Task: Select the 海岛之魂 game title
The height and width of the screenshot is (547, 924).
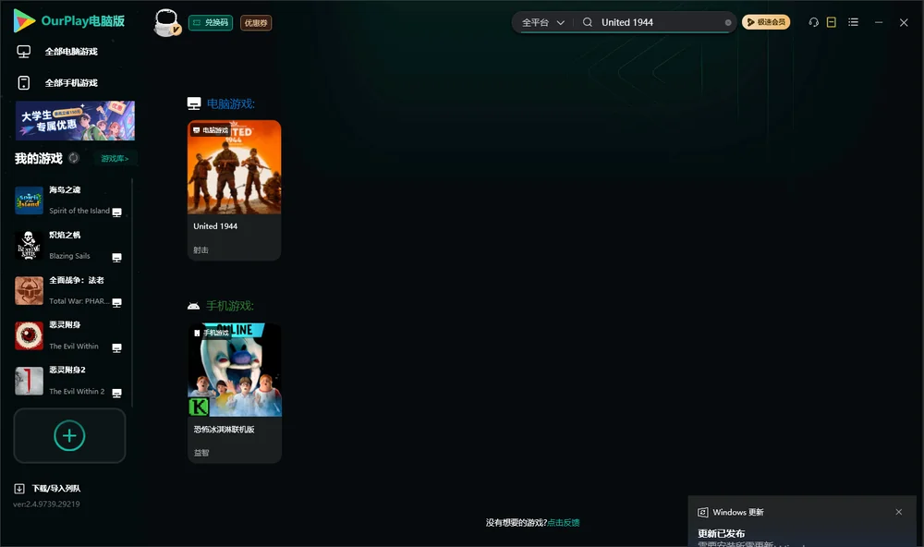Action: point(65,189)
